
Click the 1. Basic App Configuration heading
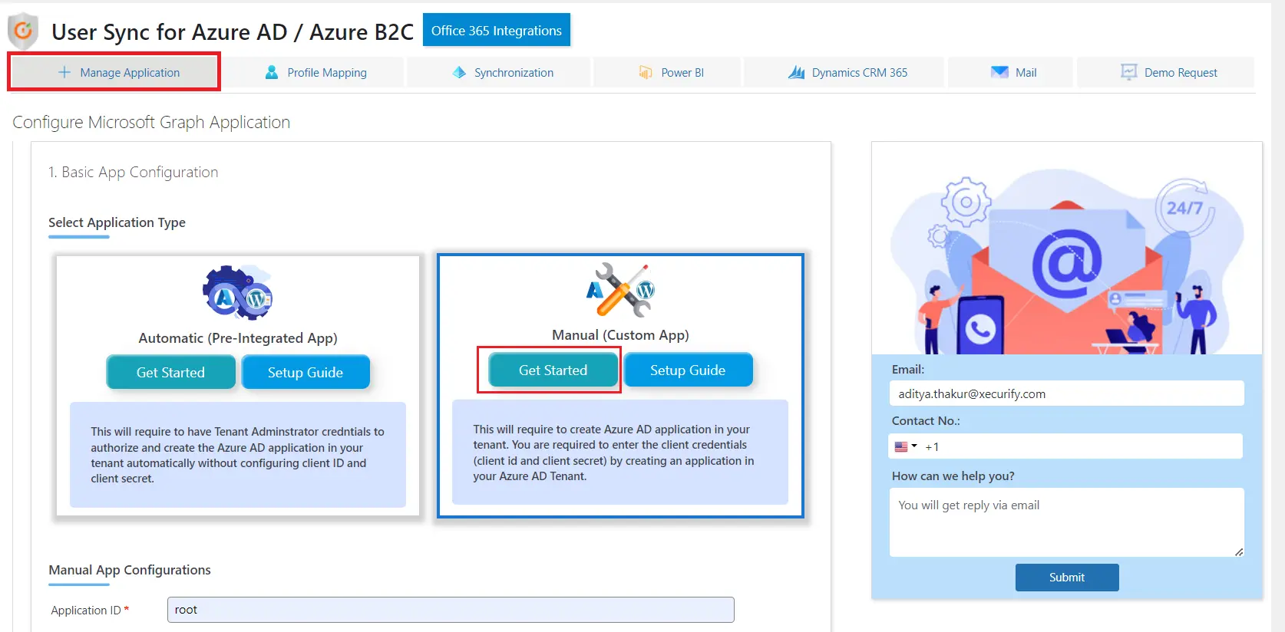[133, 172]
